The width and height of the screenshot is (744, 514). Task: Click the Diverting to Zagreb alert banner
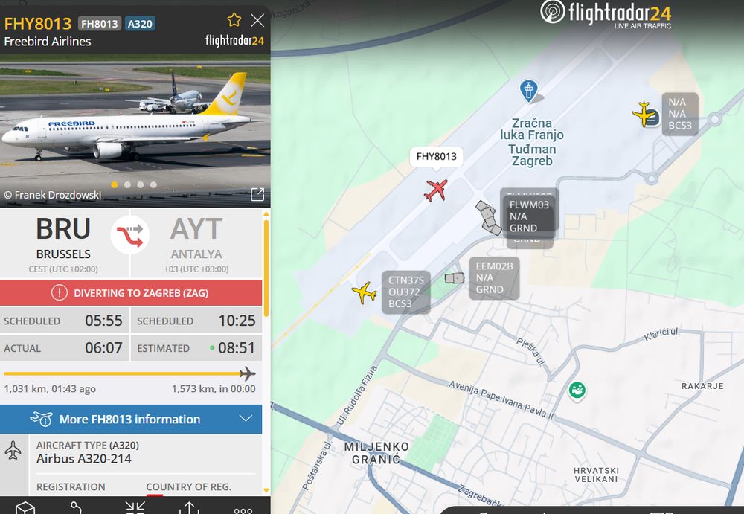click(131, 293)
